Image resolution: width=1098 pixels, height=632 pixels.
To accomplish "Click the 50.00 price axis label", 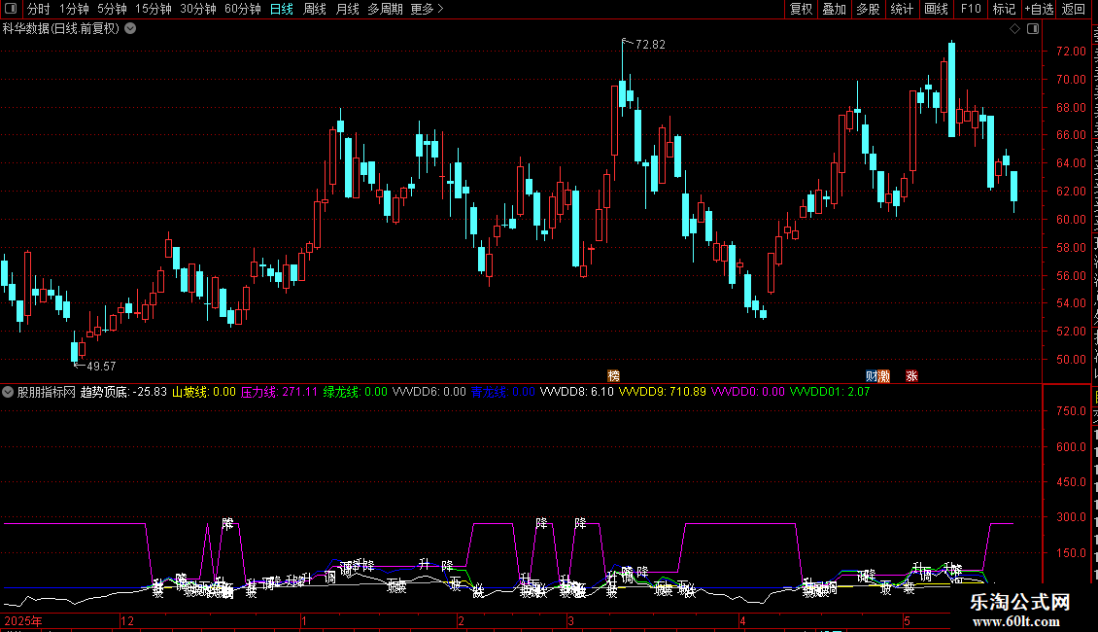I will click(x=1071, y=360).
